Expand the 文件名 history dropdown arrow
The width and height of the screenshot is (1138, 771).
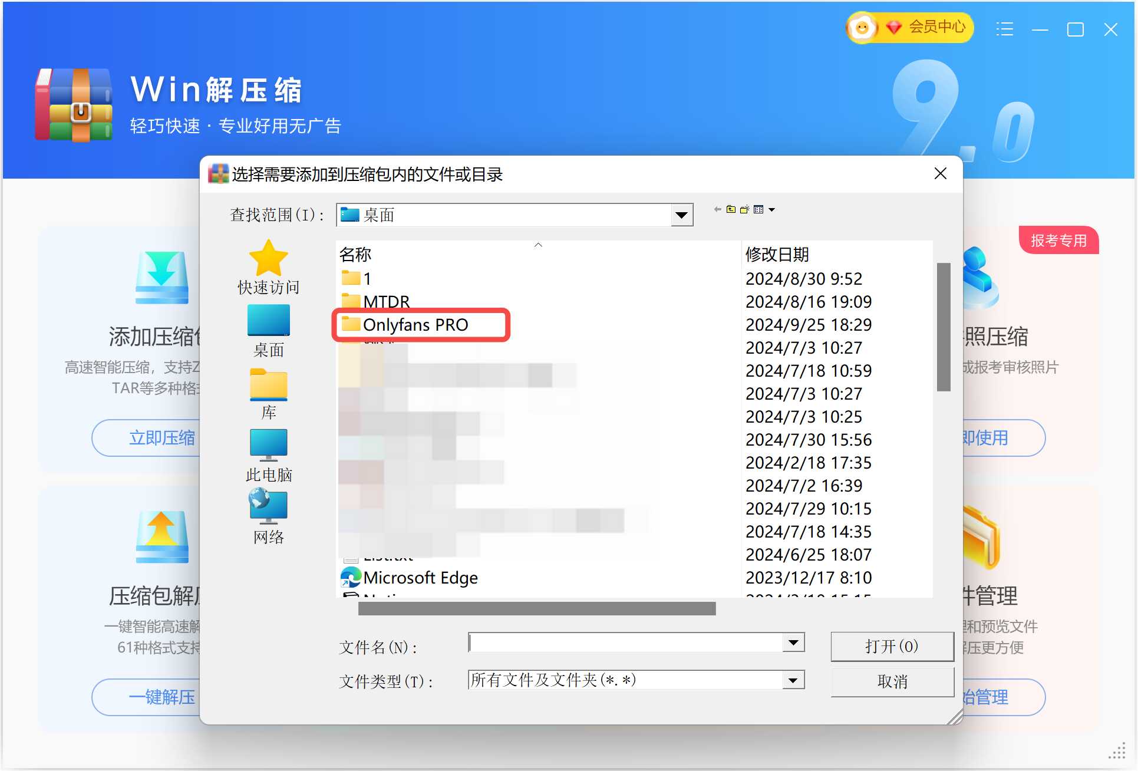click(794, 642)
